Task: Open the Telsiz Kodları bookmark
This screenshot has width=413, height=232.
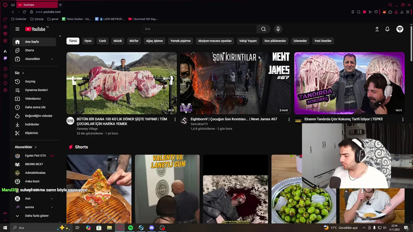Action: (76, 19)
